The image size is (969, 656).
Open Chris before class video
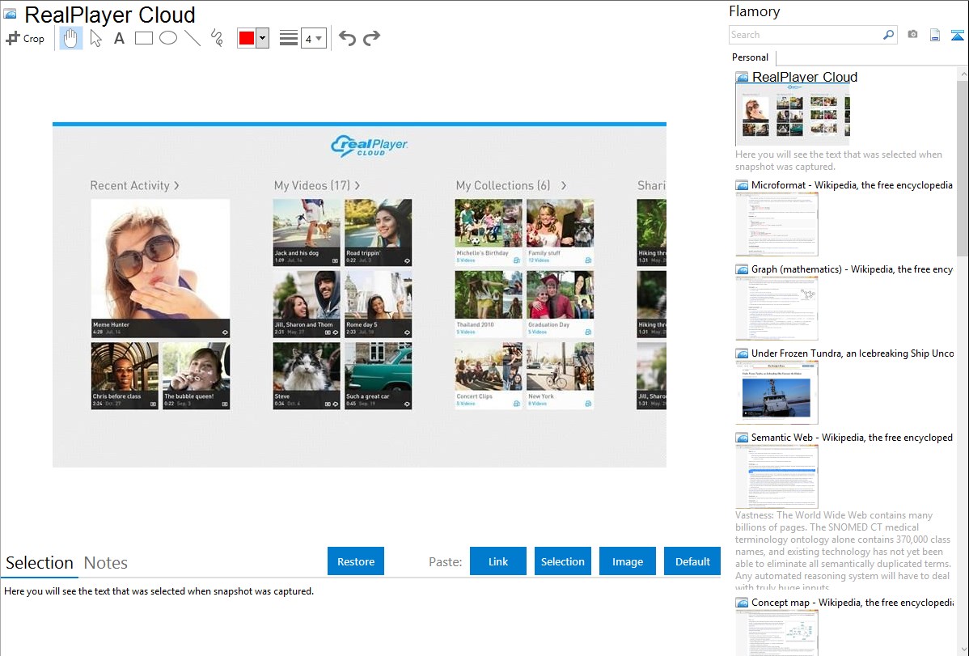click(125, 375)
